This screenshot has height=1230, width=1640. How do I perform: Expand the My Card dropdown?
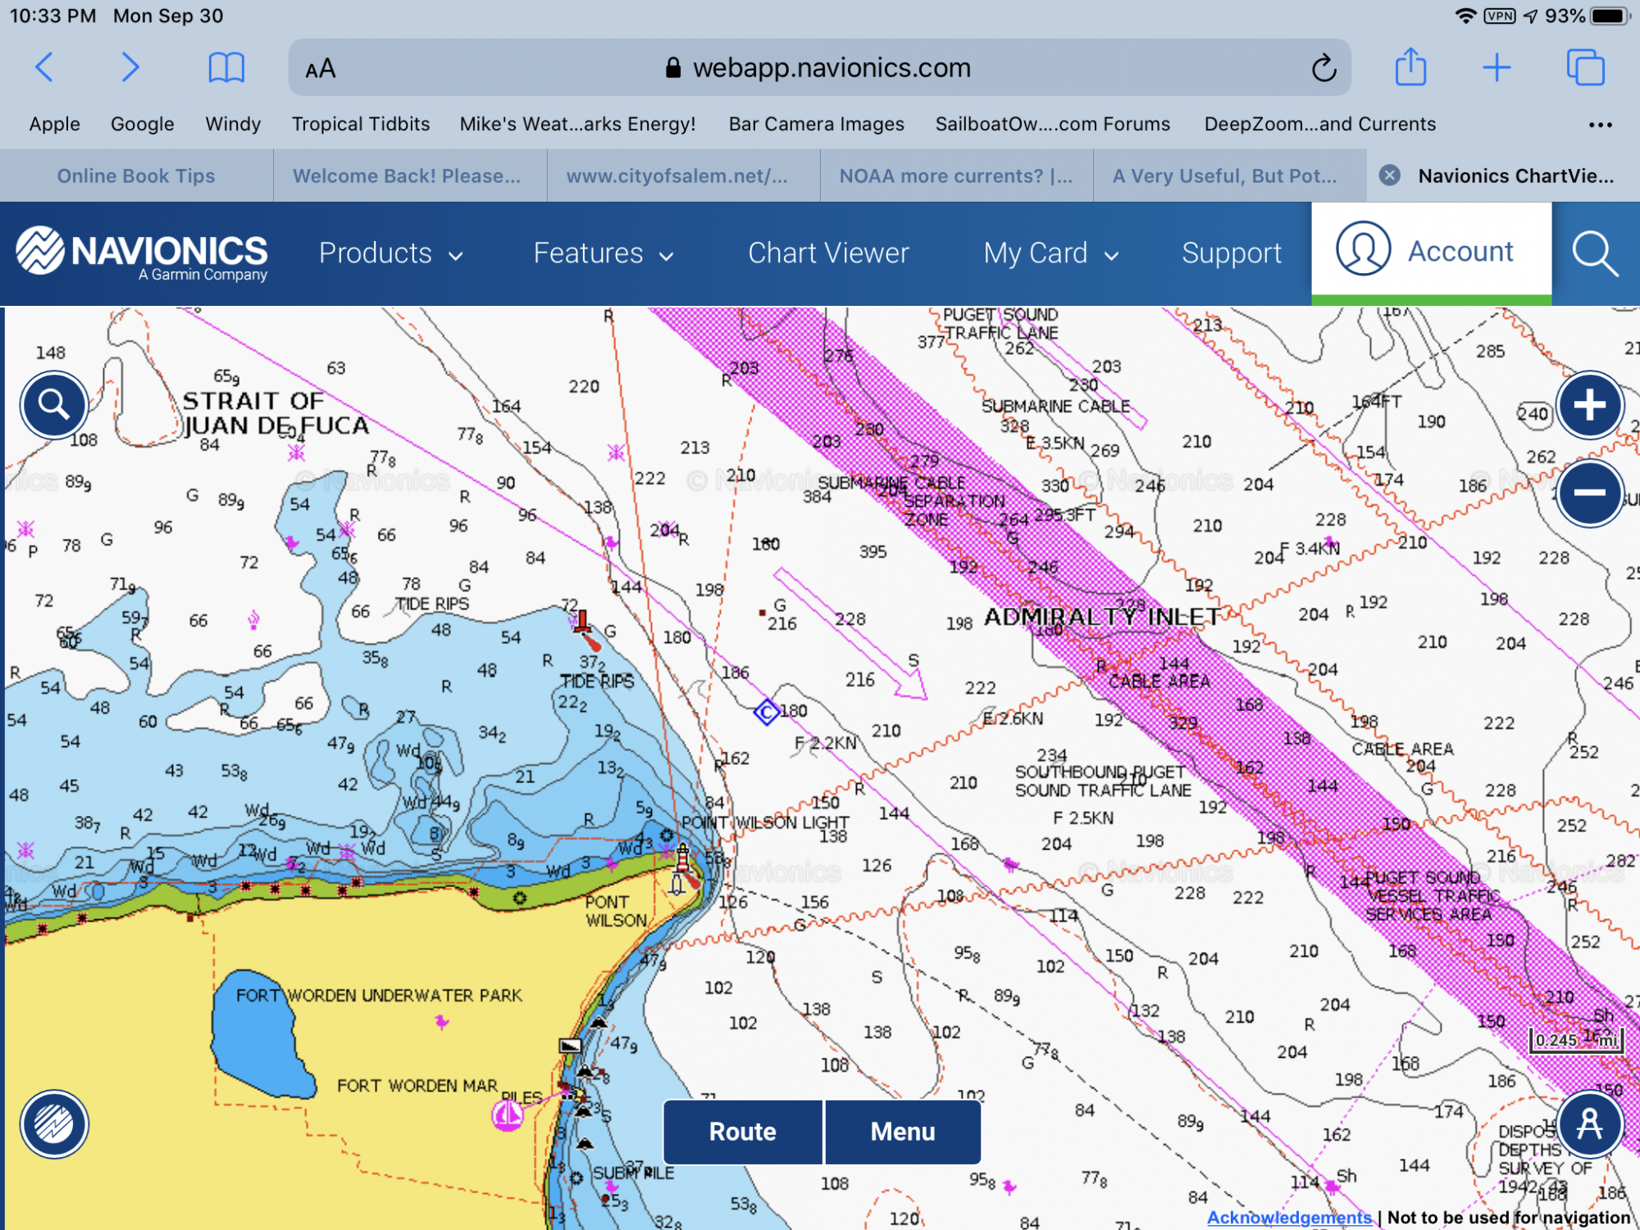click(x=1051, y=253)
